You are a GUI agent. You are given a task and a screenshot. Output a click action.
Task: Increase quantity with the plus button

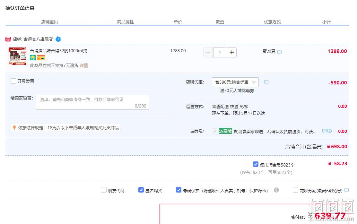(232, 53)
